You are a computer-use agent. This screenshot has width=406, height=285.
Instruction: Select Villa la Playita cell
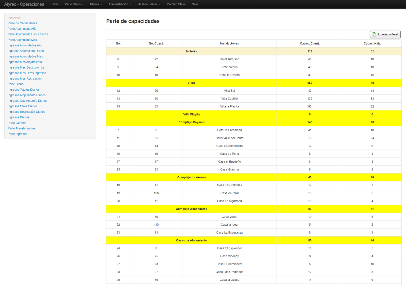pyautogui.click(x=229, y=106)
